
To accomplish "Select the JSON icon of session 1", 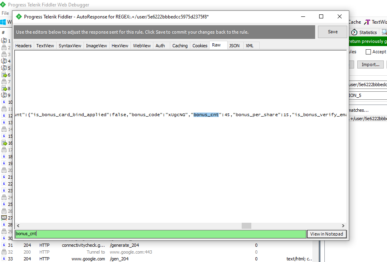I will (4, 40).
